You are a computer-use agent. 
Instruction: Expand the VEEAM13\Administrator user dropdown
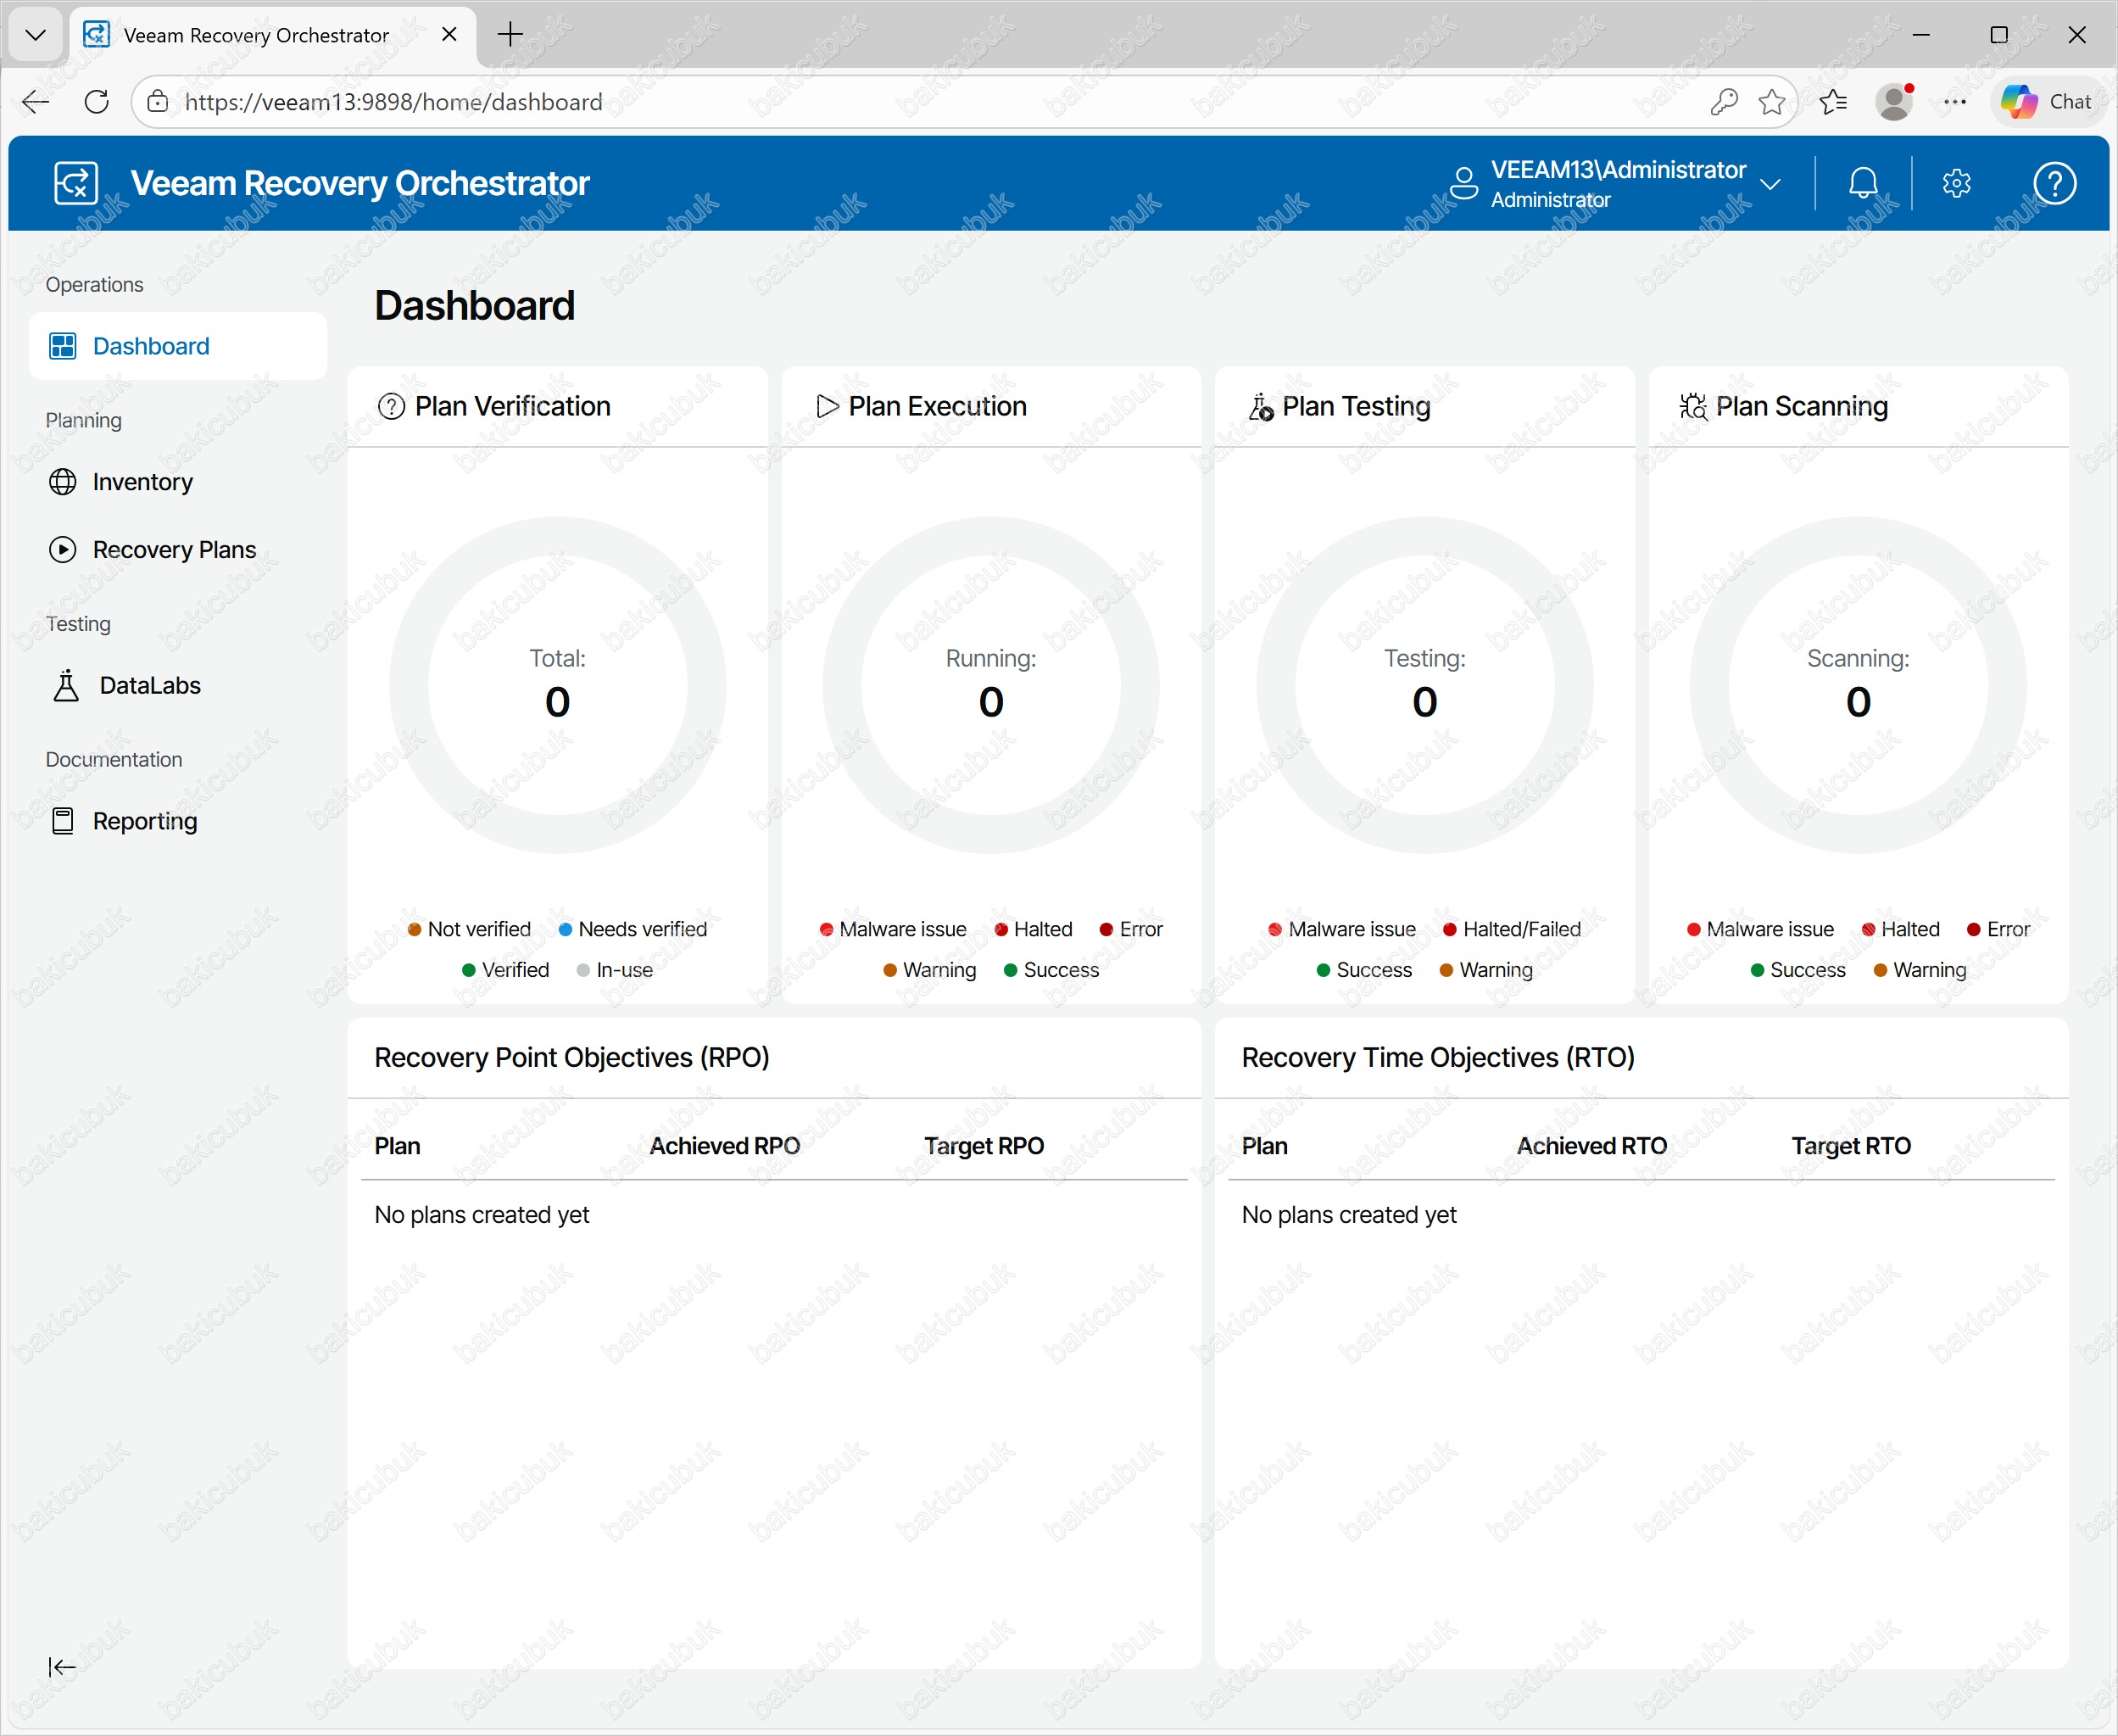coord(1770,184)
